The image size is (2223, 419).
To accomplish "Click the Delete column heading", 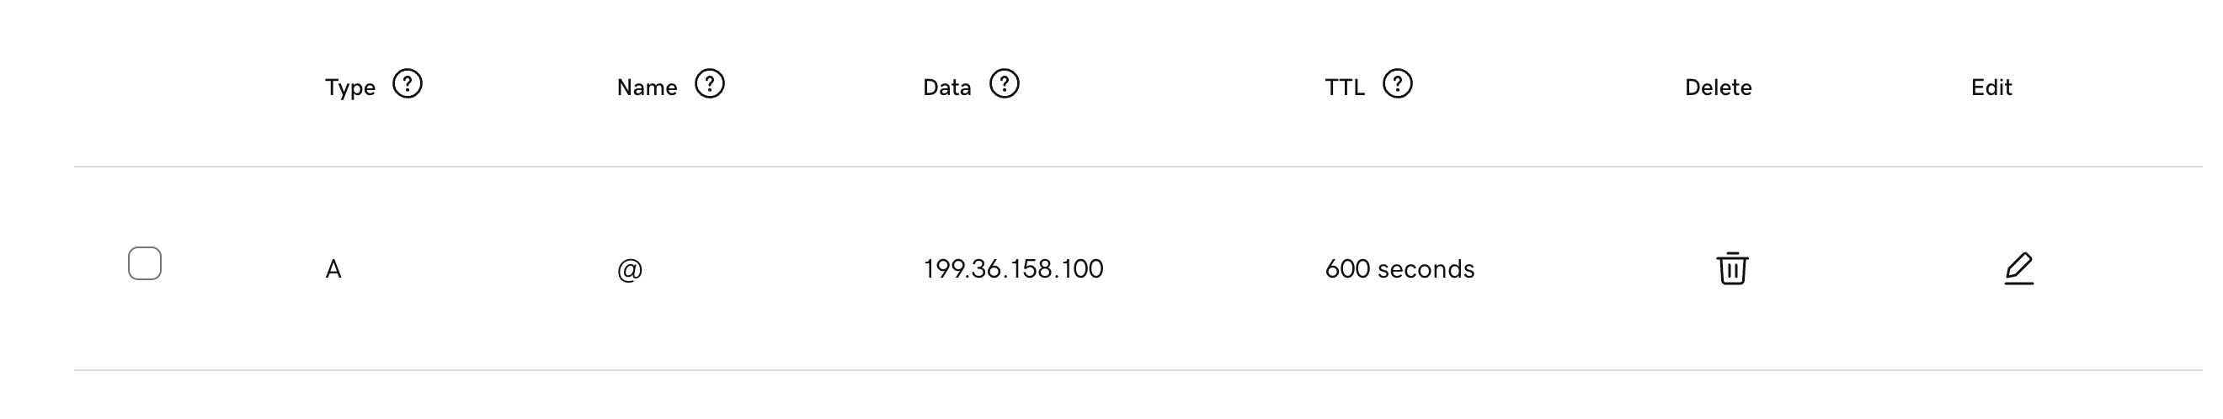I will (1718, 88).
